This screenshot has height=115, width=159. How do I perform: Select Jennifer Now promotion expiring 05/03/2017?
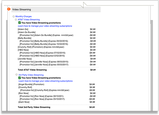(57, 65)
